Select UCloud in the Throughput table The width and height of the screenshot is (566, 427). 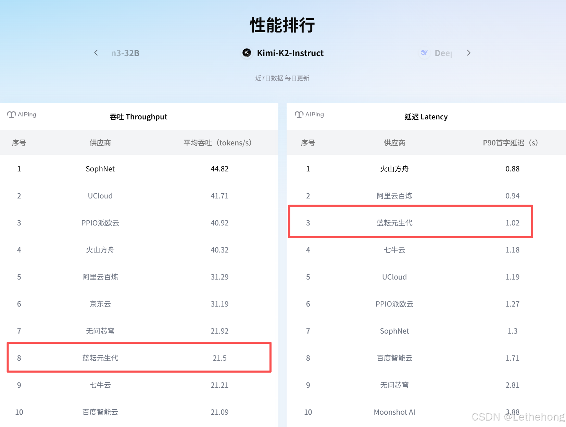click(100, 196)
